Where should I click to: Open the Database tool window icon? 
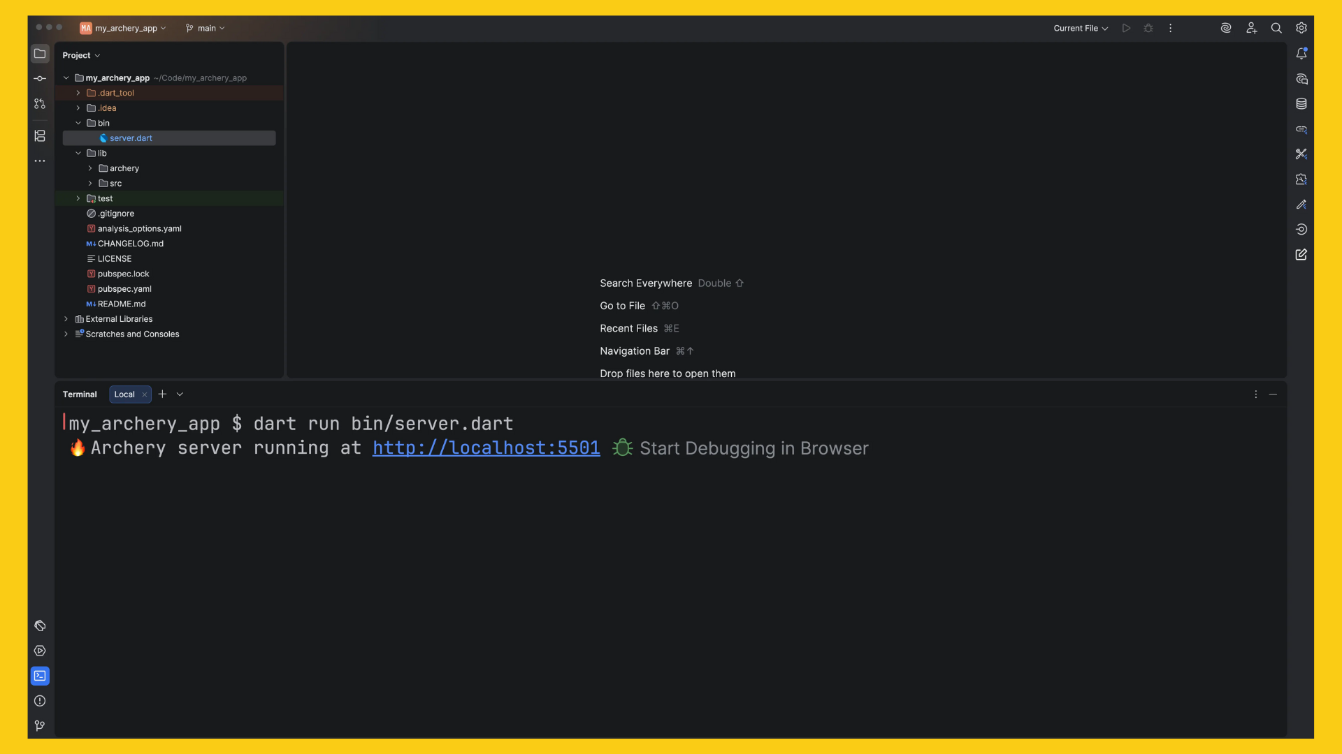coord(1301,104)
